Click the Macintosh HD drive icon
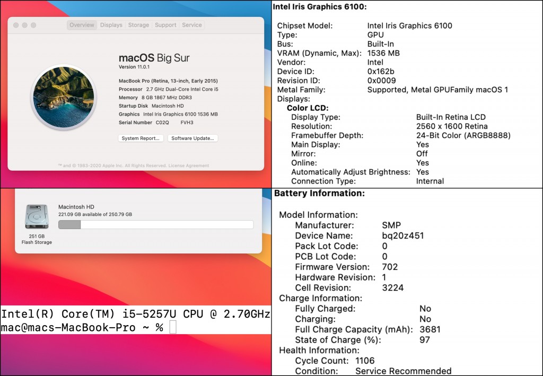 click(x=37, y=217)
